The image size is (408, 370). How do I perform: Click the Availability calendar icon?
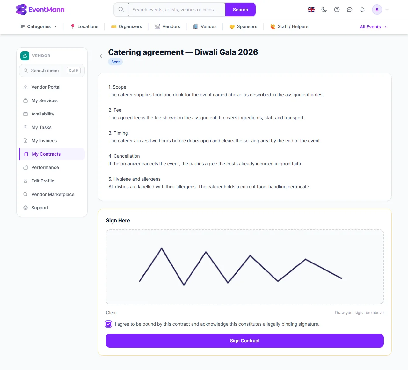pos(25,114)
